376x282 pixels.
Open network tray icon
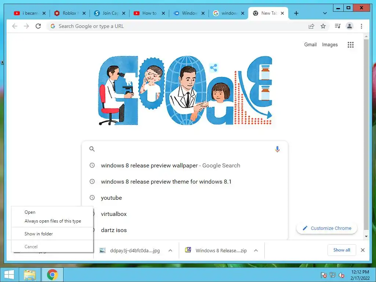click(x=333, y=275)
